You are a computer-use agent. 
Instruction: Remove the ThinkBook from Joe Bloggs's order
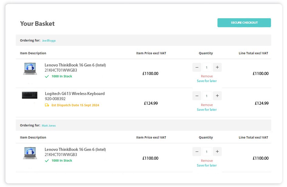(207, 76)
